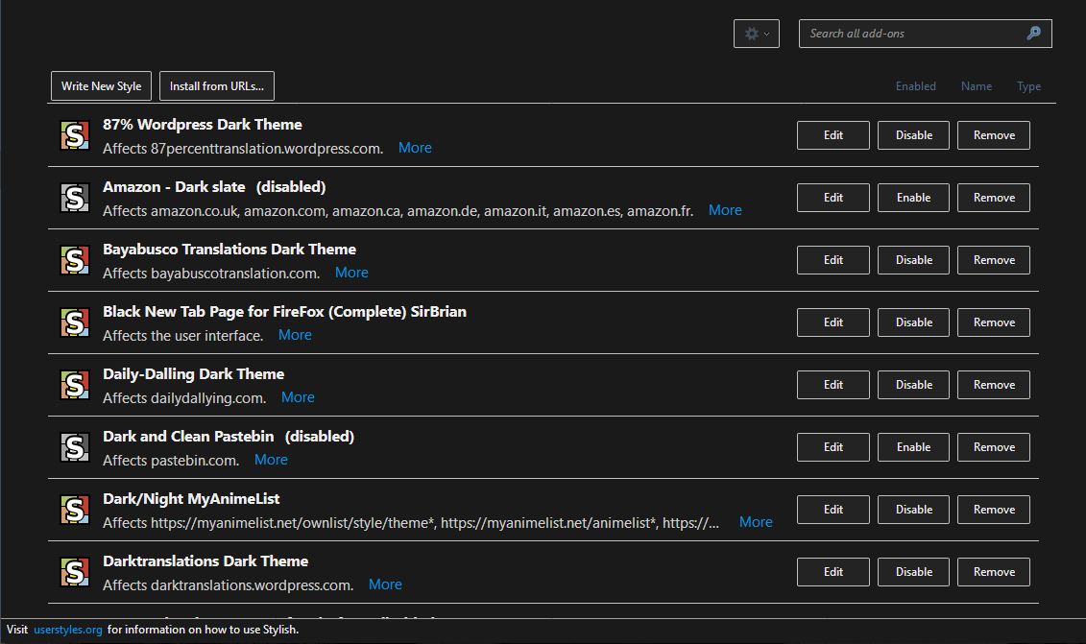Remove Bayabusco Translations Dark Theme
Image resolution: width=1086 pixels, height=644 pixels.
click(994, 260)
